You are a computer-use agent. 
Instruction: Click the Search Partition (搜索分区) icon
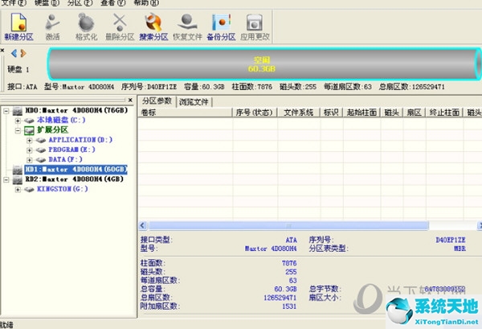[153, 27]
